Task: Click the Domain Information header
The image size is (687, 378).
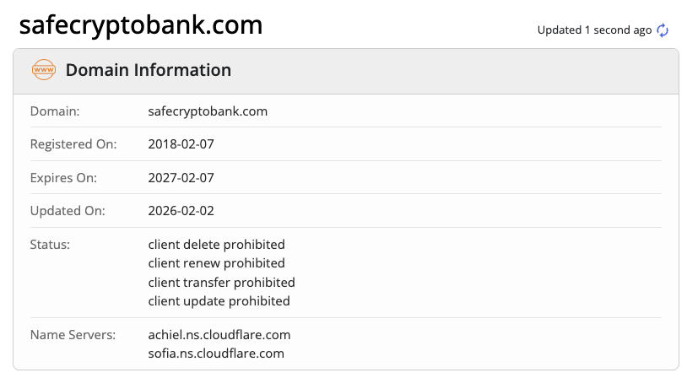Action: (149, 70)
